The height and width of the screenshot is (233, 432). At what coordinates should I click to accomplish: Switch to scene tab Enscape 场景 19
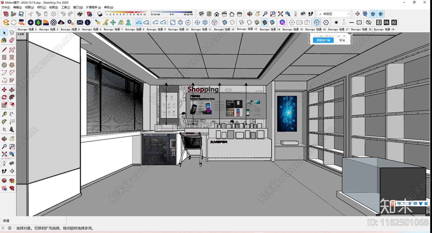(x=384, y=29)
